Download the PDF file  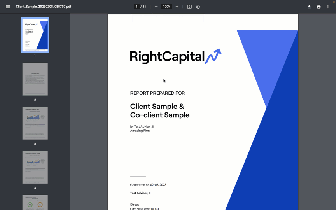[309, 7]
